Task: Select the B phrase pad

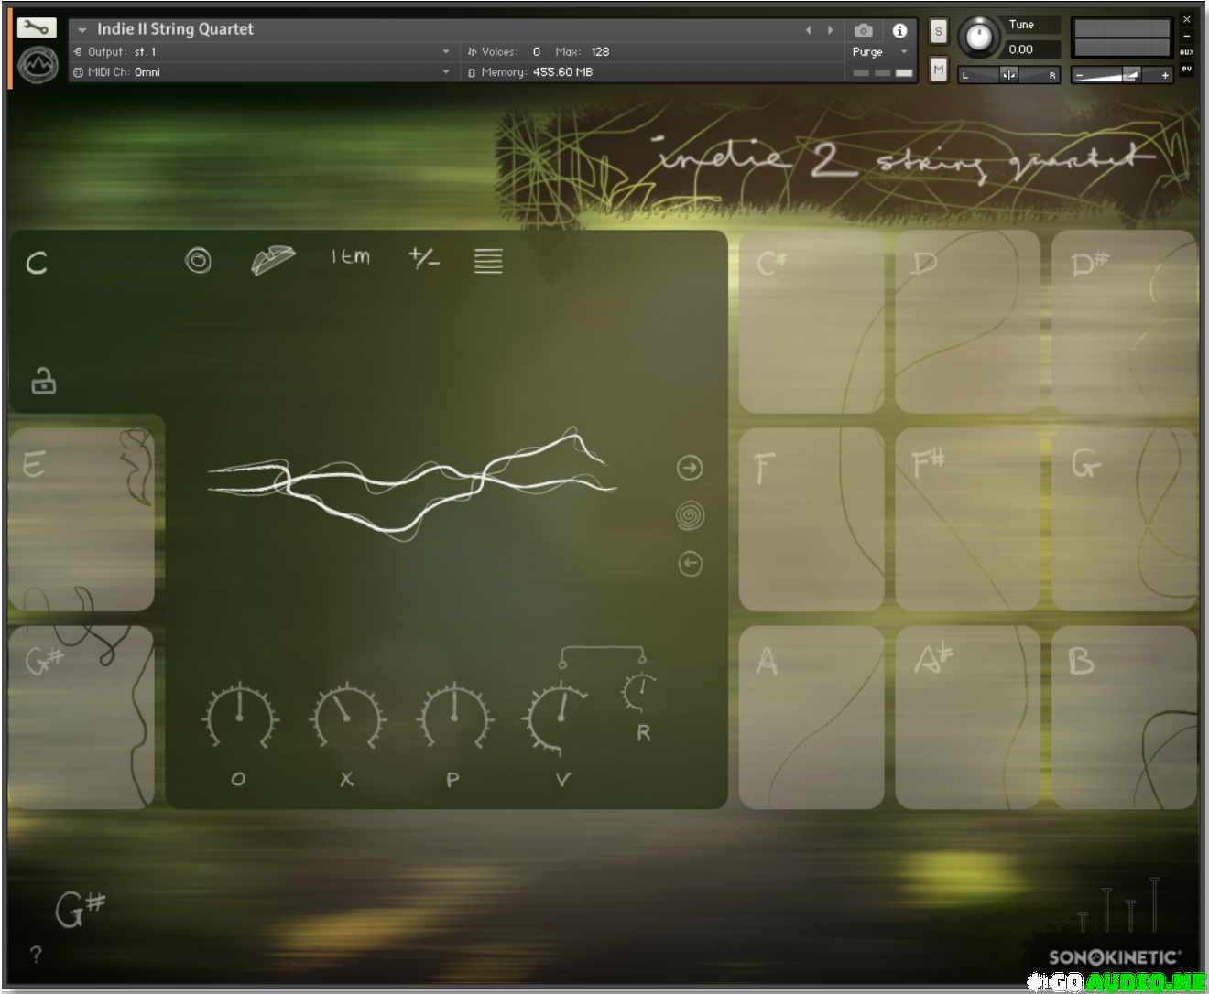Action: (1125, 718)
